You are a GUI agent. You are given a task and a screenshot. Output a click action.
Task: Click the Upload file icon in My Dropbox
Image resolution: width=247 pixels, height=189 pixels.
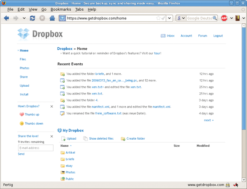coord(63,138)
